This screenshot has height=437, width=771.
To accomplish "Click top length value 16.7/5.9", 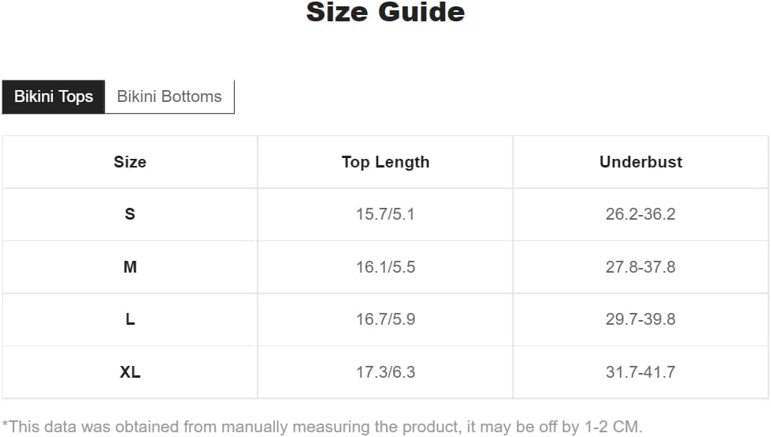I will click(x=385, y=319).
